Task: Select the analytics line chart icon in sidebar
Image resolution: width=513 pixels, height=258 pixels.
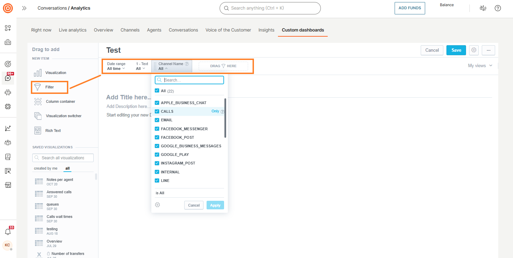Action: click(x=8, y=128)
